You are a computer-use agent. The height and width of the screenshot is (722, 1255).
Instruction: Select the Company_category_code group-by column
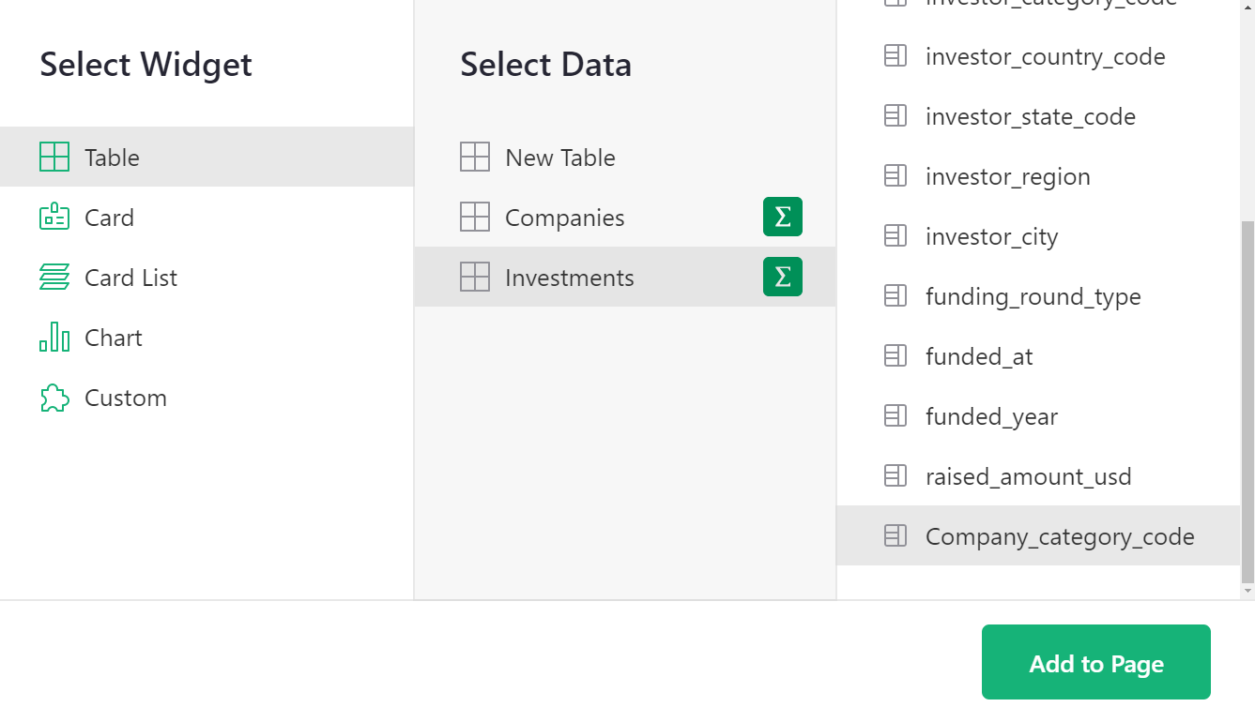coord(1059,536)
